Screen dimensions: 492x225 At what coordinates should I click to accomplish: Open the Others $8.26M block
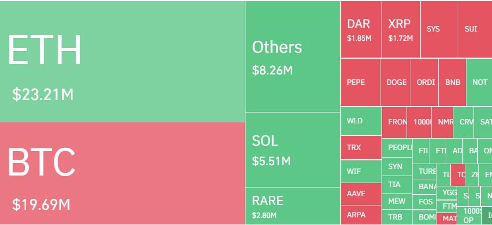click(292, 57)
